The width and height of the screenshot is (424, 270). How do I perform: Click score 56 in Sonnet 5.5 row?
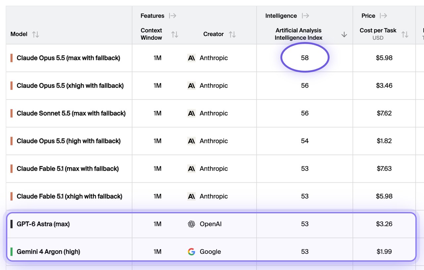tap(305, 113)
